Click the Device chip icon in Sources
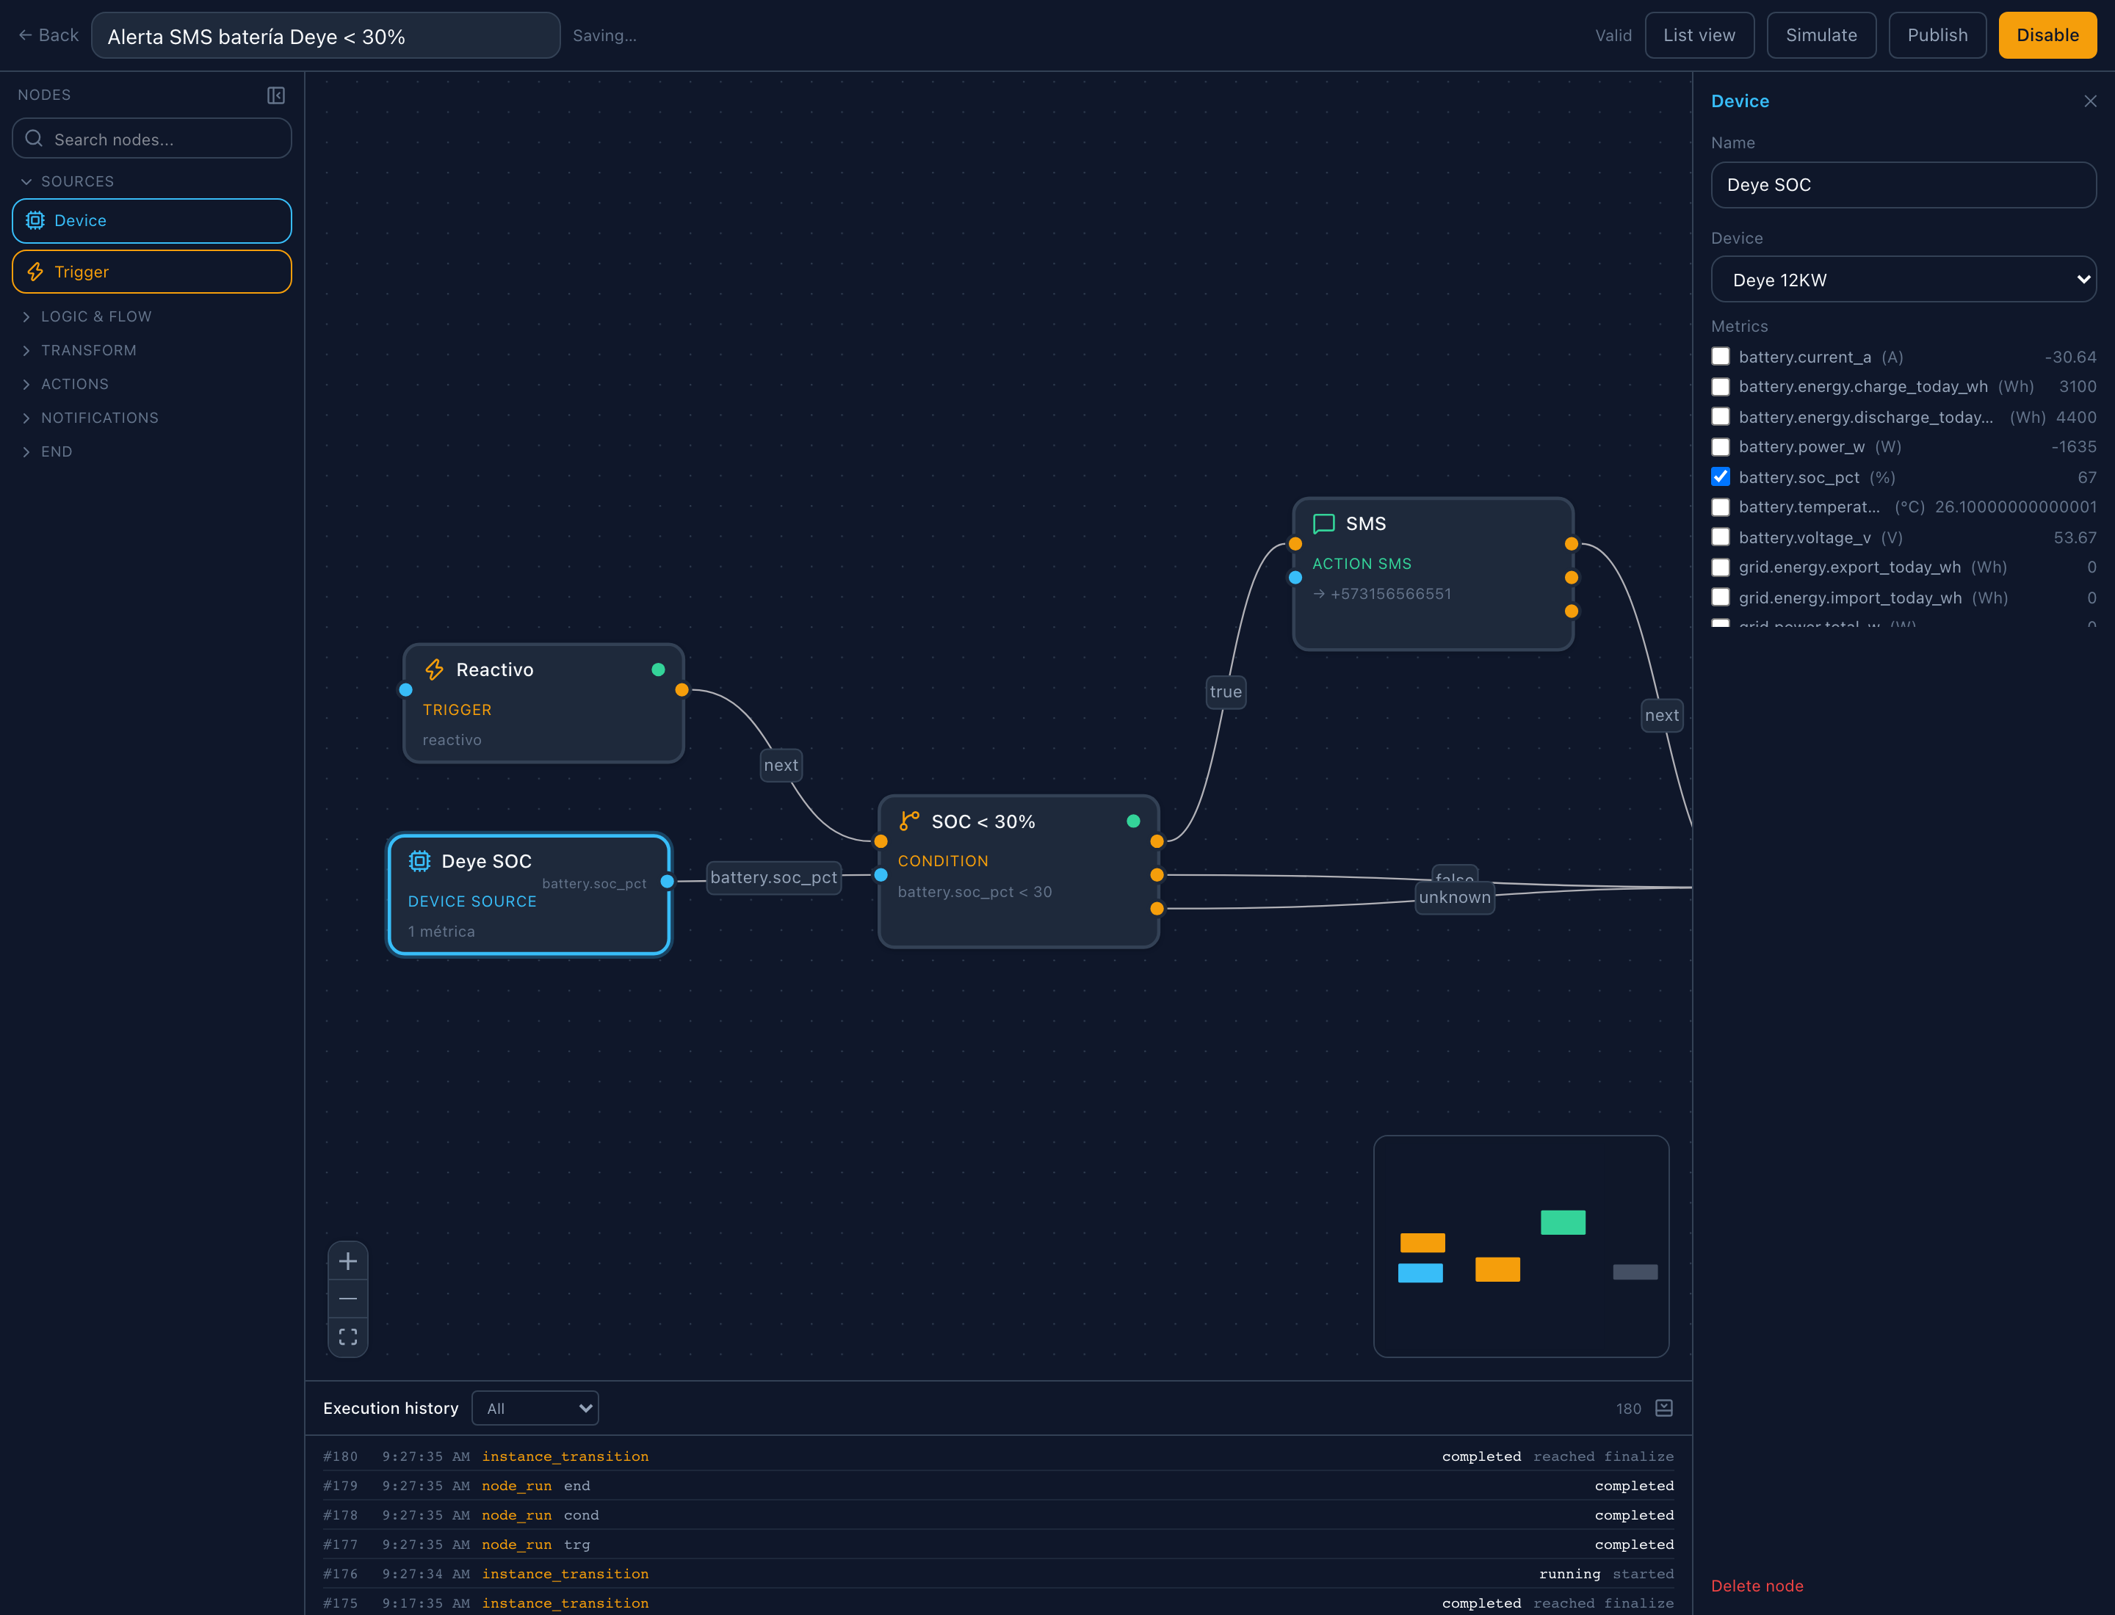The image size is (2115, 1615). pos(35,220)
